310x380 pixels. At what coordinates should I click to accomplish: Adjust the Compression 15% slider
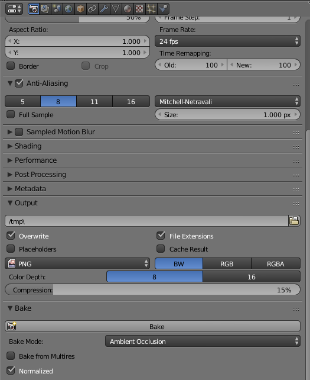click(x=152, y=290)
